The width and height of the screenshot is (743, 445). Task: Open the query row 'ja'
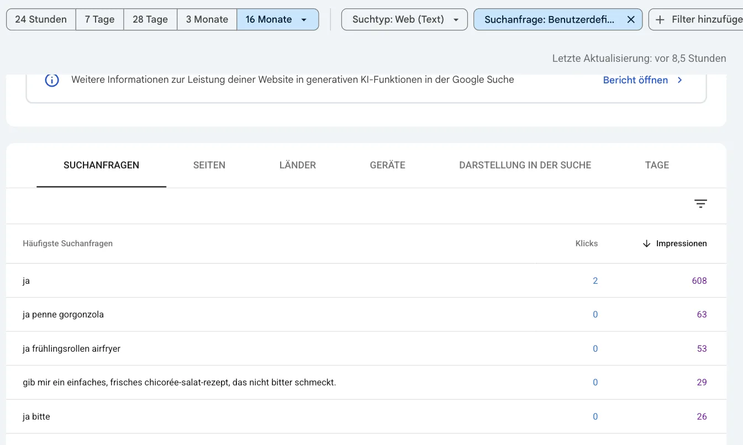coord(366,280)
